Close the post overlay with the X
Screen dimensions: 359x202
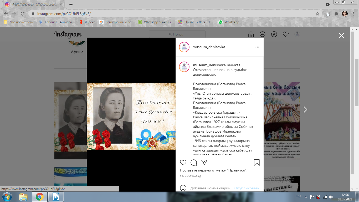point(341,36)
